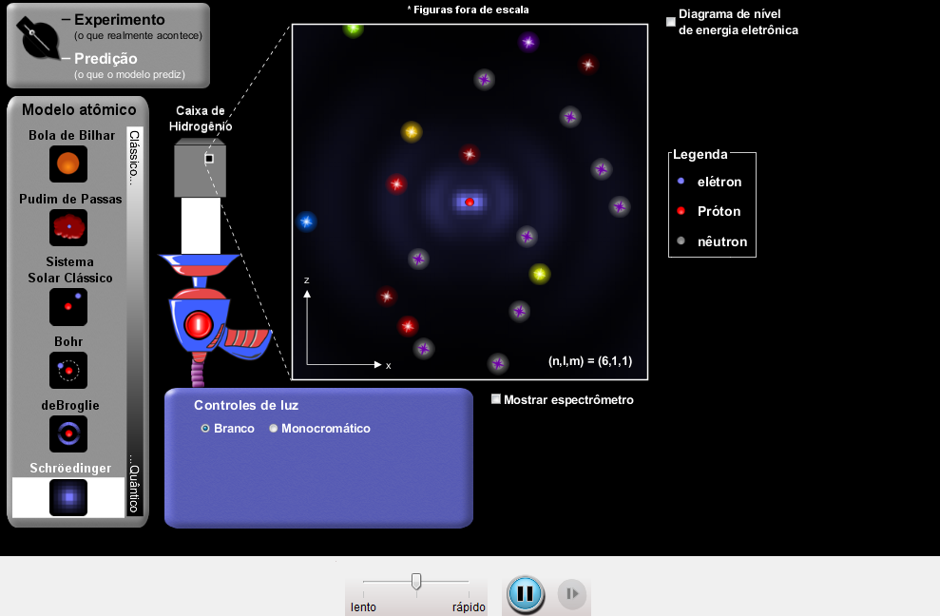Click the Predição label

point(106,59)
